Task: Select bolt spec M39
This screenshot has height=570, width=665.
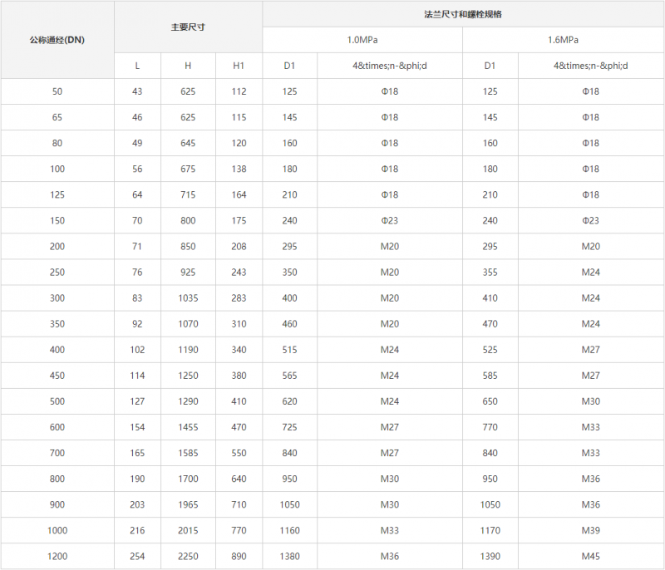Action: (591, 531)
